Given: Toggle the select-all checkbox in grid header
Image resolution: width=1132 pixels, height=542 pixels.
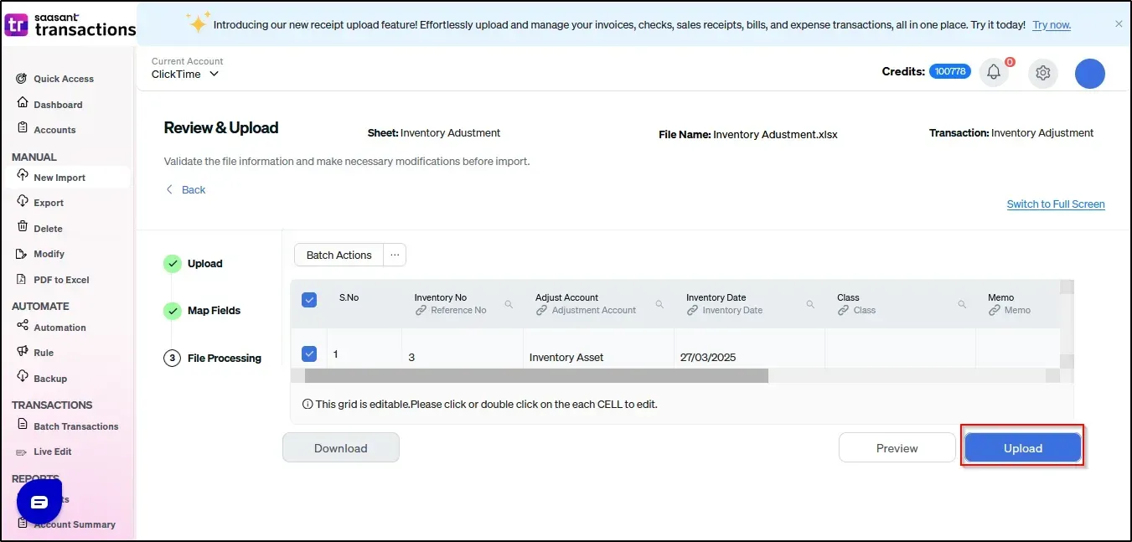Looking at the screenshot, I should pos(309,300).
